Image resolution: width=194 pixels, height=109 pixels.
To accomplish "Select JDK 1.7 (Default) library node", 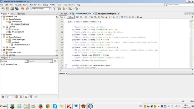I will (x=18, y=32).
